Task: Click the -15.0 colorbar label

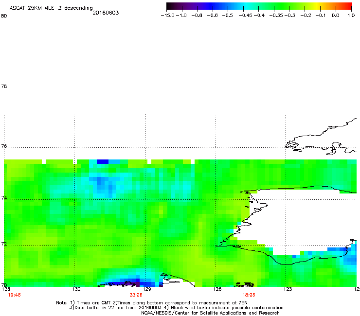Action: point(168,16)
